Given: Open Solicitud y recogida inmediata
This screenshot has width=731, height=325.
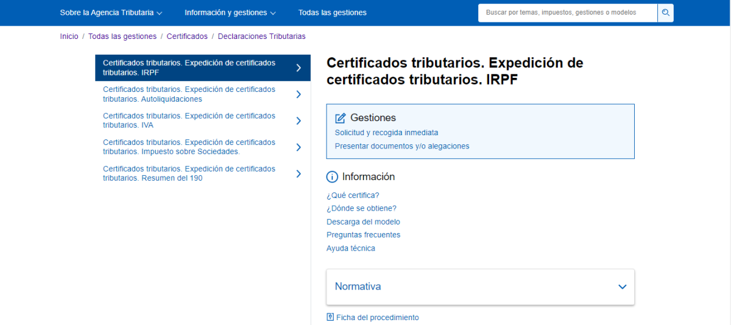Looking at the screenshot, I should [x=386, y=133].
